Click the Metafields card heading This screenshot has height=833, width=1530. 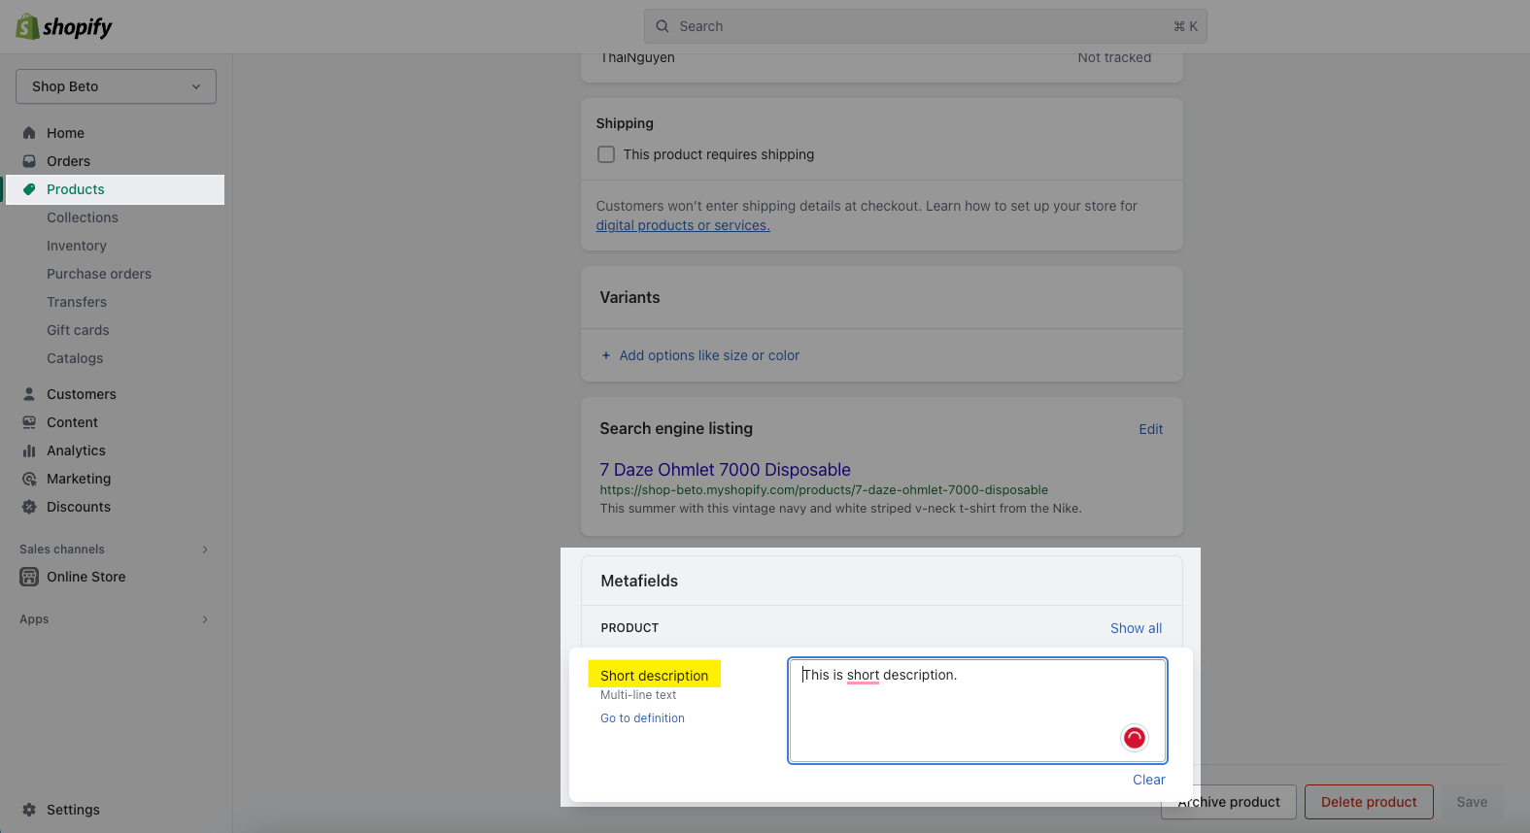(x=639, y=581)
